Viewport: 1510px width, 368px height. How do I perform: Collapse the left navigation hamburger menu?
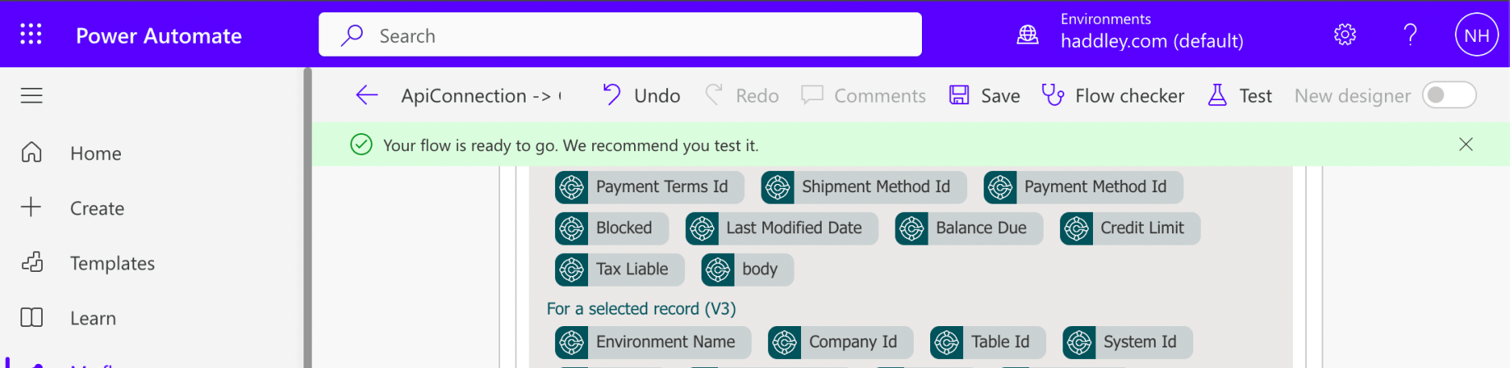(x=31, y=96)
